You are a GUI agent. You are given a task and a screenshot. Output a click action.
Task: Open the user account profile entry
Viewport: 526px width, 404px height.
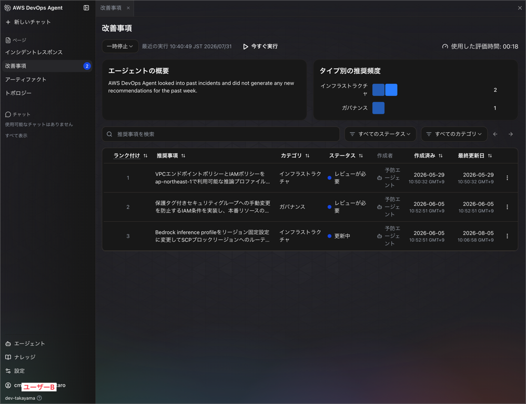35,385
